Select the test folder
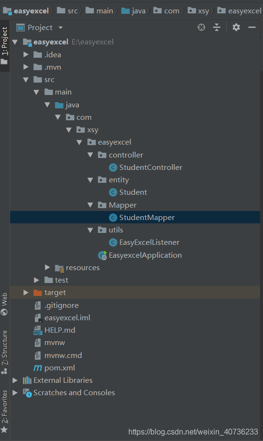The width and height of the screenshot is (263, 441). [62, 280]
